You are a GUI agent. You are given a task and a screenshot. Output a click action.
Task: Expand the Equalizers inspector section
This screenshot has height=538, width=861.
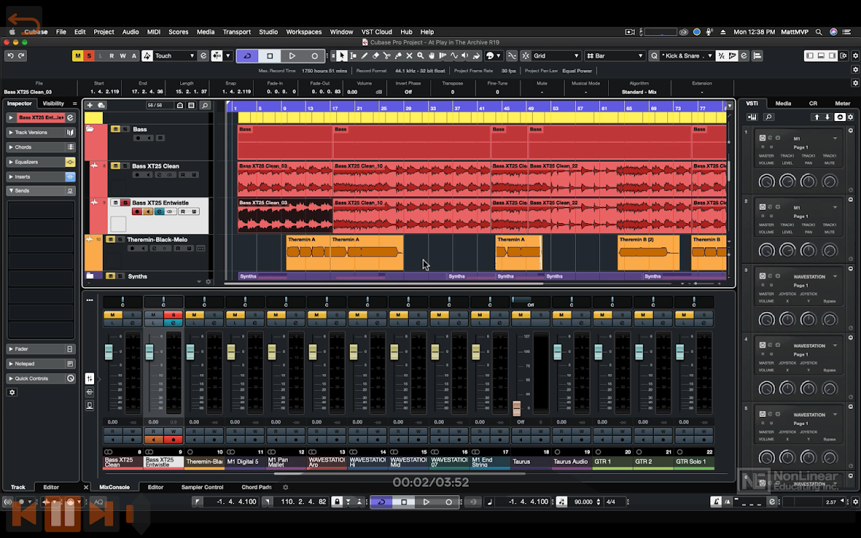coord(28,162)
